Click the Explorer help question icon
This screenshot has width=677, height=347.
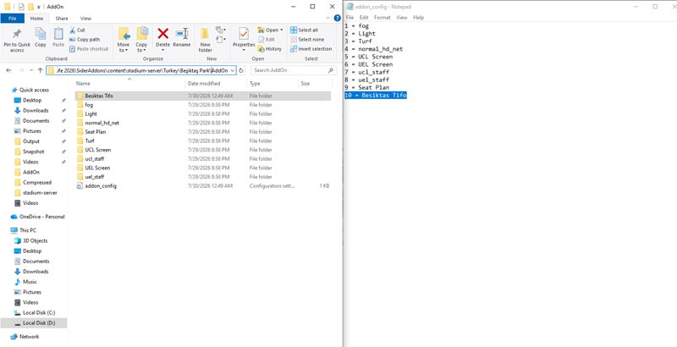[337, 18]
